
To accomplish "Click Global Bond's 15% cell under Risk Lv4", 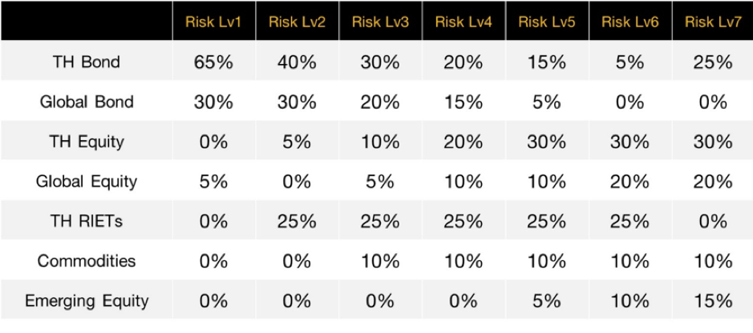I will pos(464,102).
